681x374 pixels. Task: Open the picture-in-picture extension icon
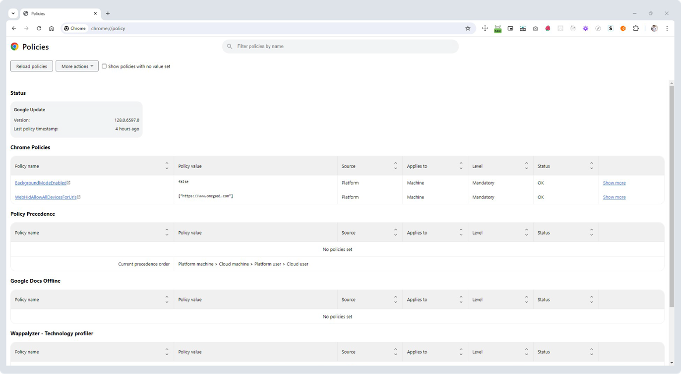[510, 29]
